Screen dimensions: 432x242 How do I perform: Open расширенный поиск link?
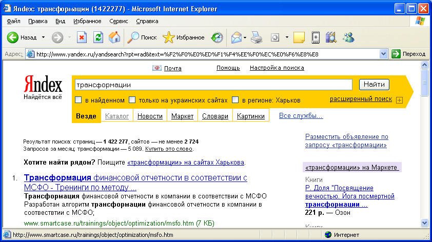tap(361, 99)
